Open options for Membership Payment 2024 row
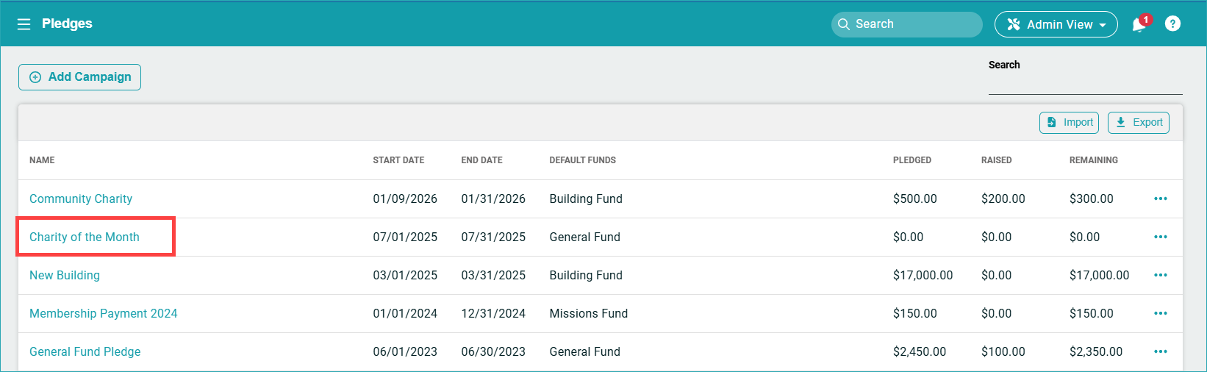 tap(1161, 314)
